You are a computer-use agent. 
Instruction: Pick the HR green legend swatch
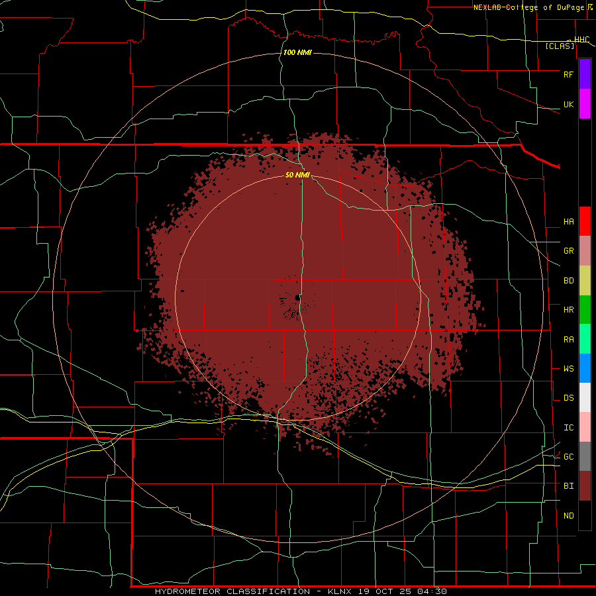pyautogui.click(x=585, y=310)
